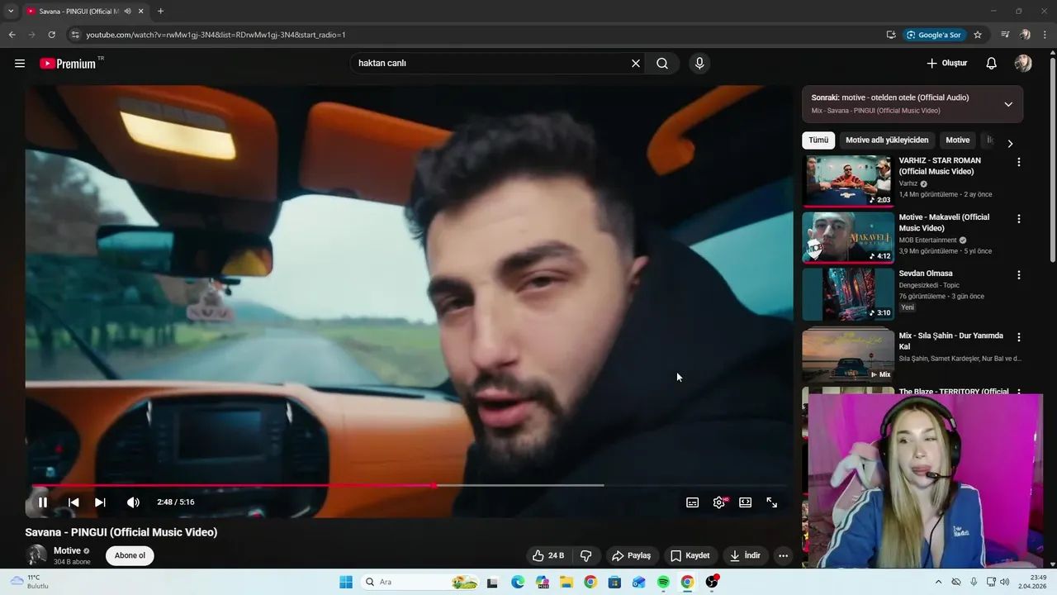Open Microsoft Edge from taskbar

click(517, 583)
